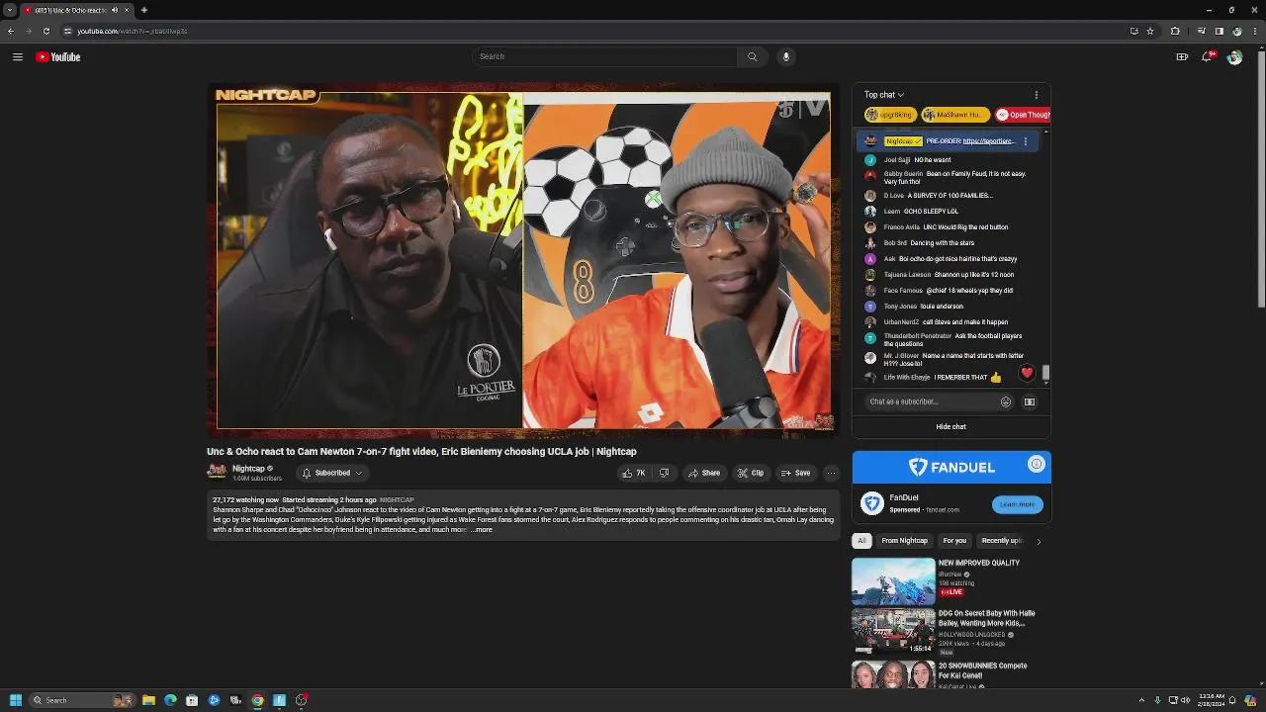Save the video to a playlist
The image size is (1266, 712).
point(795,473)
